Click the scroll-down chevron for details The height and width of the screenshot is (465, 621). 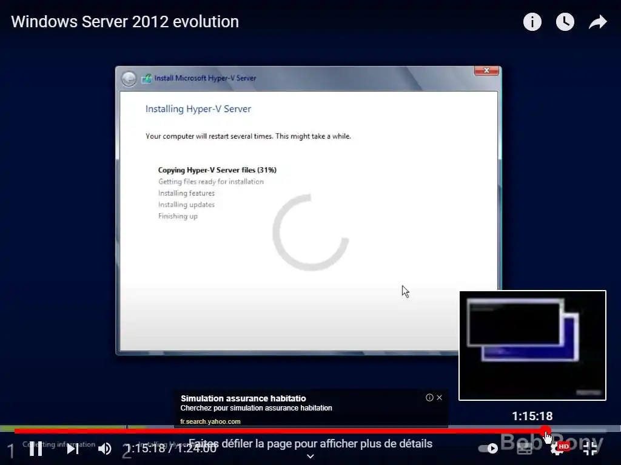tap(310, 457)
